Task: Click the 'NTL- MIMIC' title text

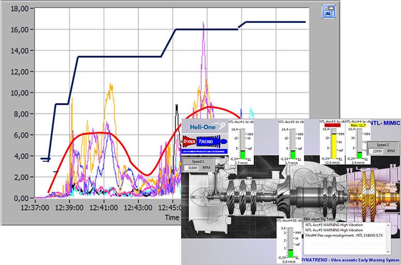Action: tap(384, 123)
